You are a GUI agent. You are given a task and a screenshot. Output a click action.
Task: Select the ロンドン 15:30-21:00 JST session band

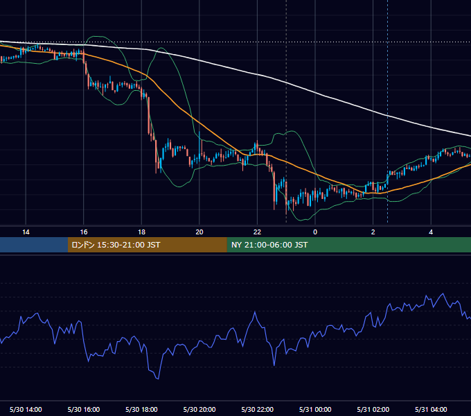point(147,245)
